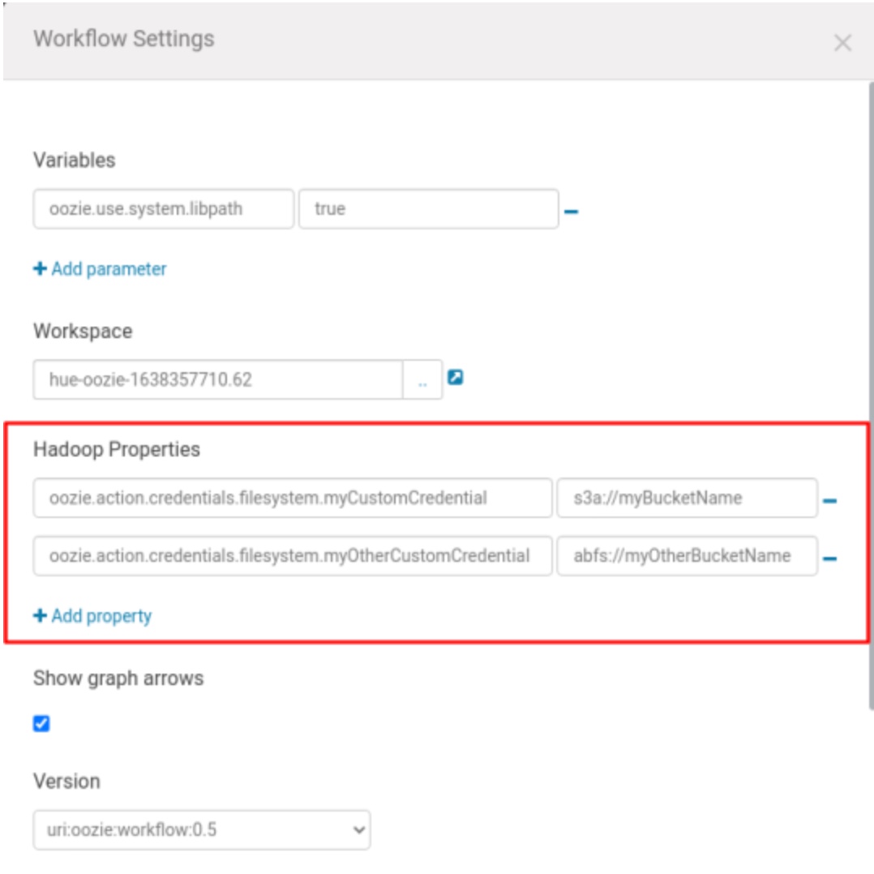Edit the myOtherCustomCredential property name field
Viewport: 874px width, 874px height.
(x=292, y=556)
